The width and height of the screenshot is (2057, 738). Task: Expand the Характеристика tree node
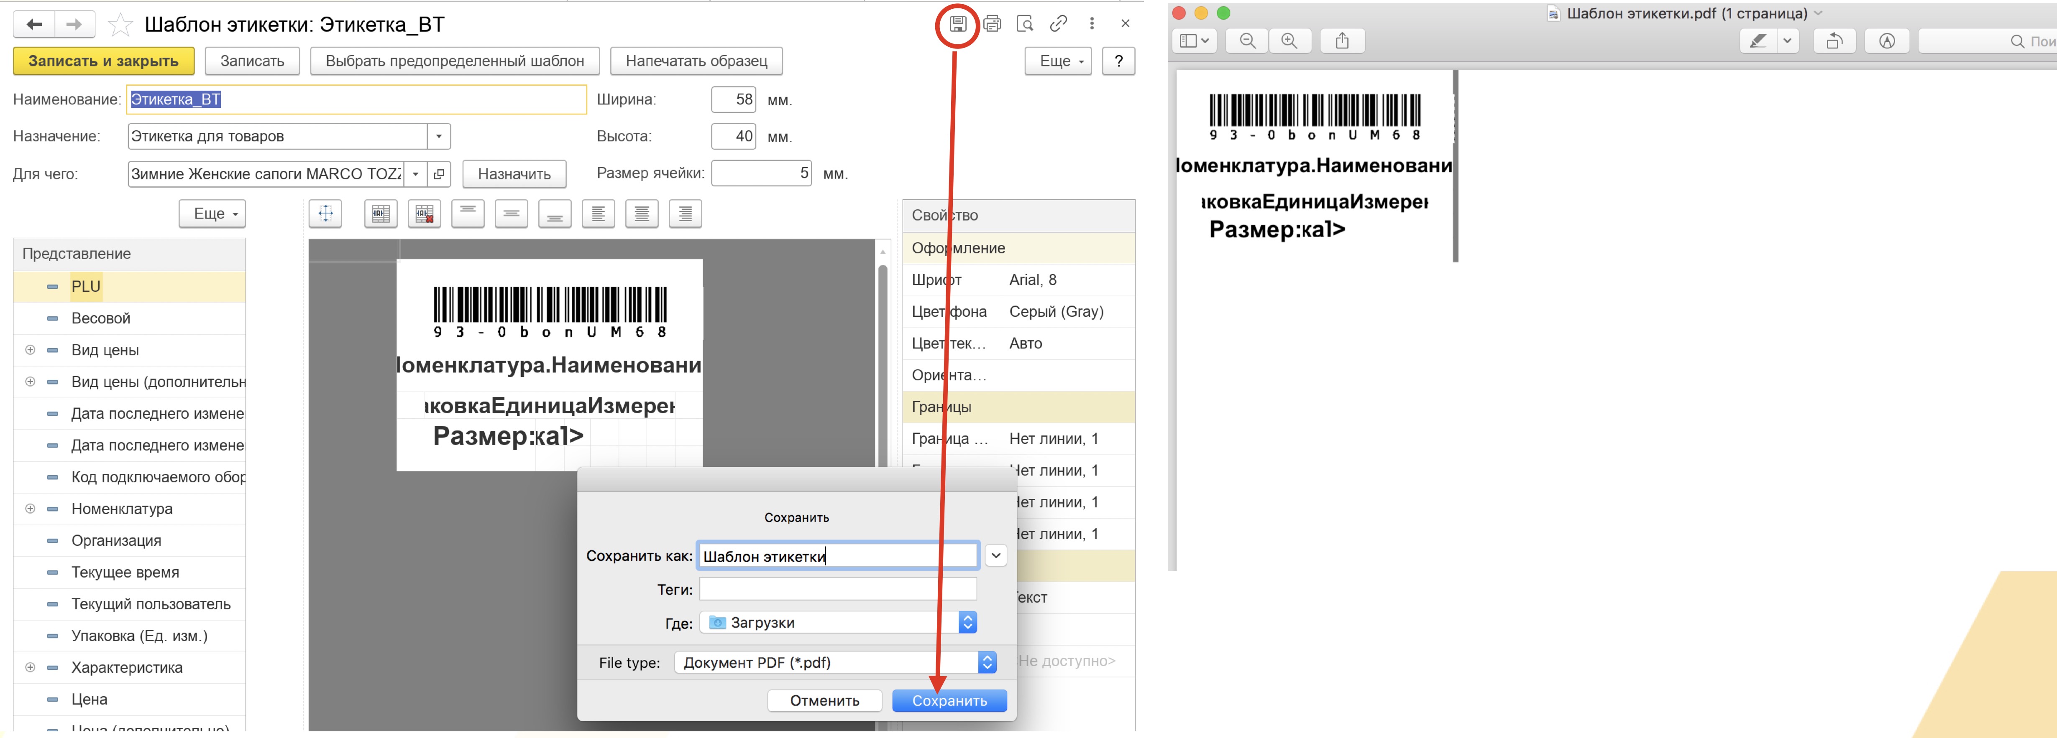tap(31, 667)
